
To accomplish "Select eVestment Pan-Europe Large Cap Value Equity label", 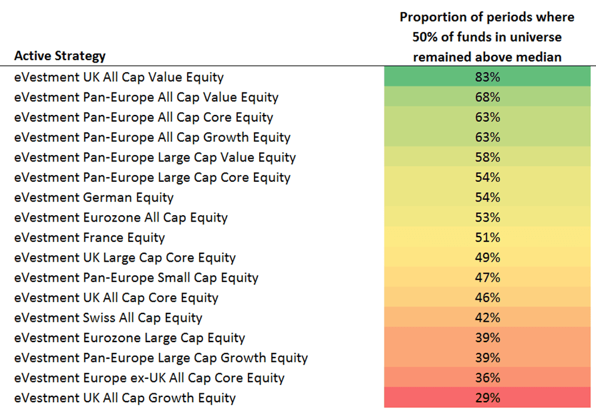I will point(155,157).
